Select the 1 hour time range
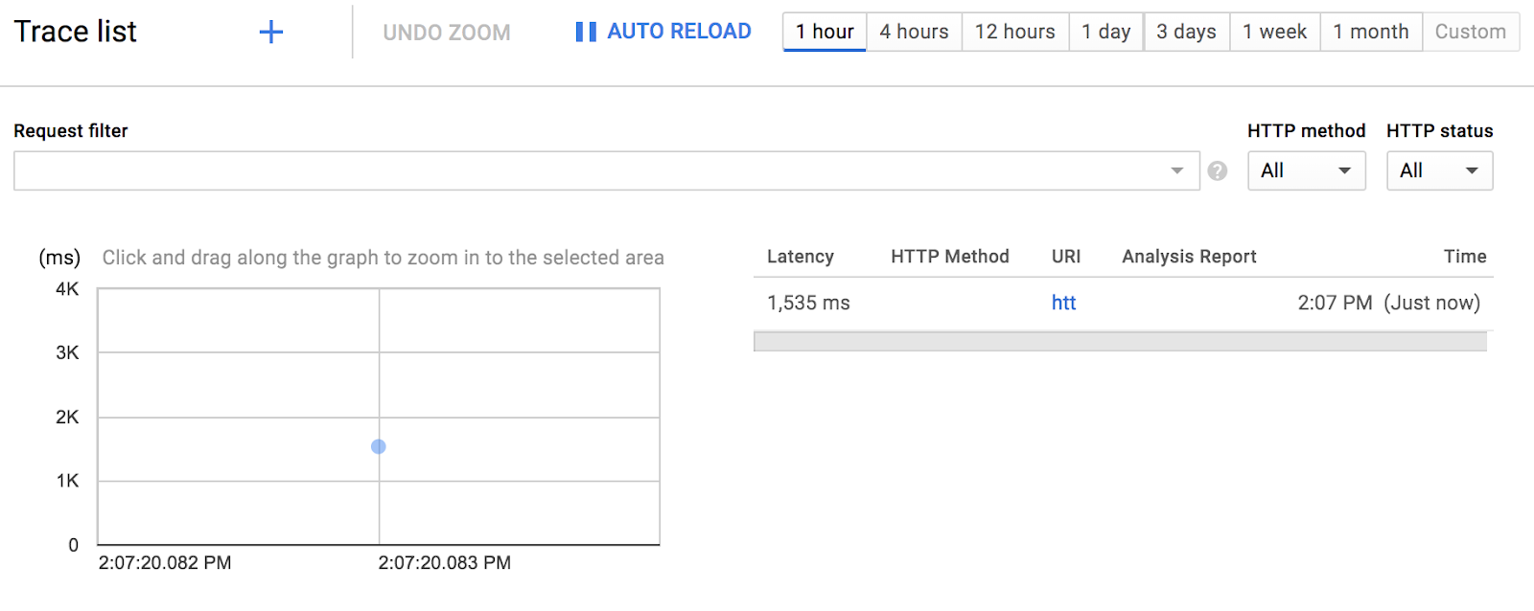This screenshot has height=611, width=1534. click(825, 32)
